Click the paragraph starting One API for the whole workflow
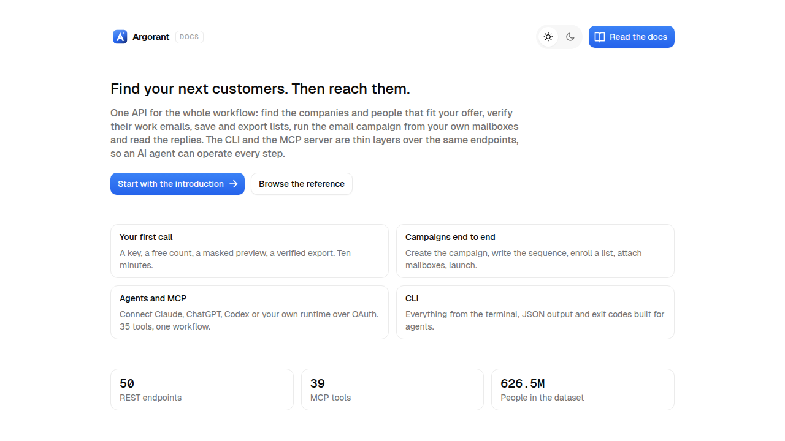This screenshot has height=441, width=785. click(315, 134)
